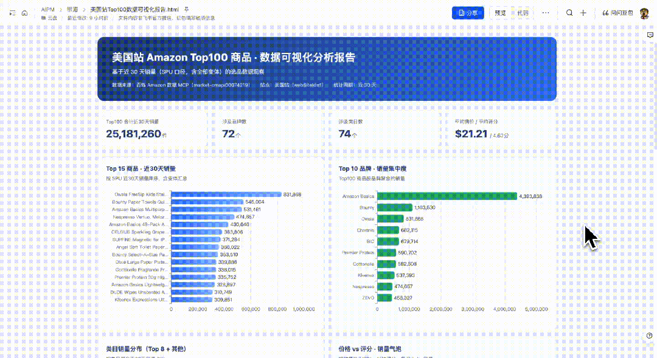Open the AIPM breadcrumb
Screen dimensions: 657x358
(x=48, y=9)
